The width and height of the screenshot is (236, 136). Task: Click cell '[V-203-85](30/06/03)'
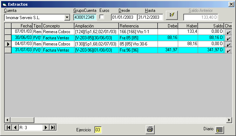[96, 38]
